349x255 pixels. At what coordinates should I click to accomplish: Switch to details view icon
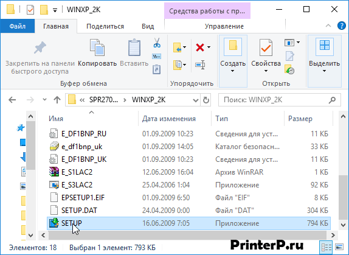(326, 247)
